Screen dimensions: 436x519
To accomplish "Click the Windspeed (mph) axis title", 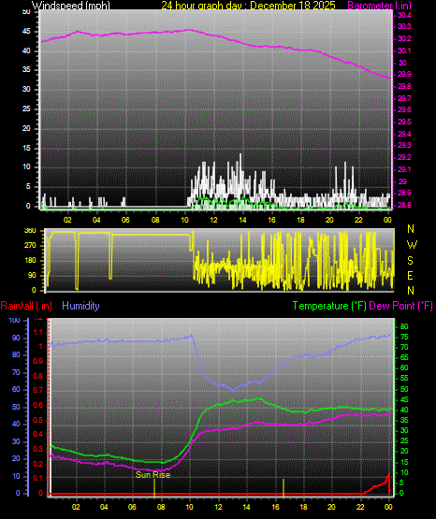I will pyautogui.click(x=71, y=5).
